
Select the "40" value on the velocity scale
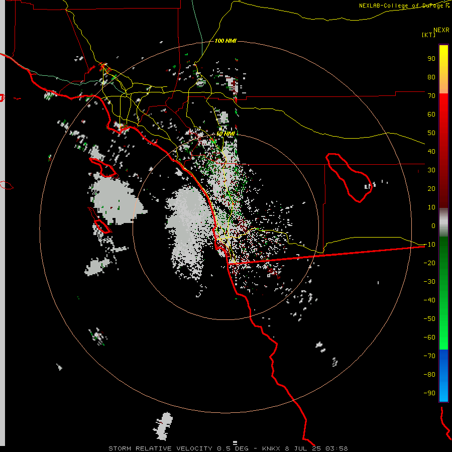431,151
